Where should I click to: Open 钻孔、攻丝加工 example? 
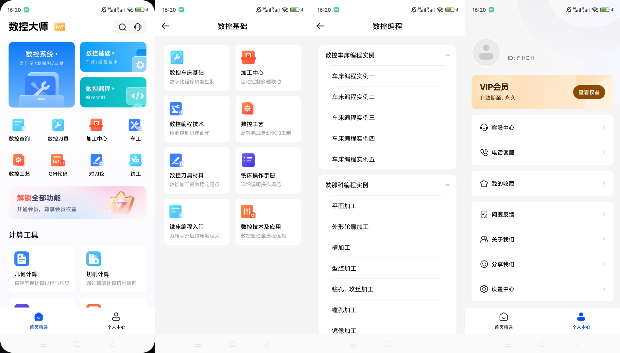[387, 289]
